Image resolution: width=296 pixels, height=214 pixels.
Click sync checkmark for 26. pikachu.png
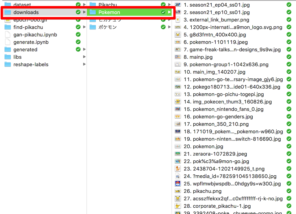(x=289, y=191)
